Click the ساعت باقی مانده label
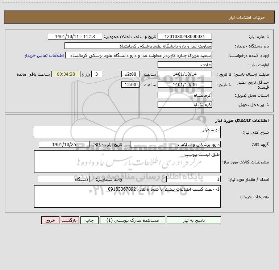279x270 pixels. (33, 74)
